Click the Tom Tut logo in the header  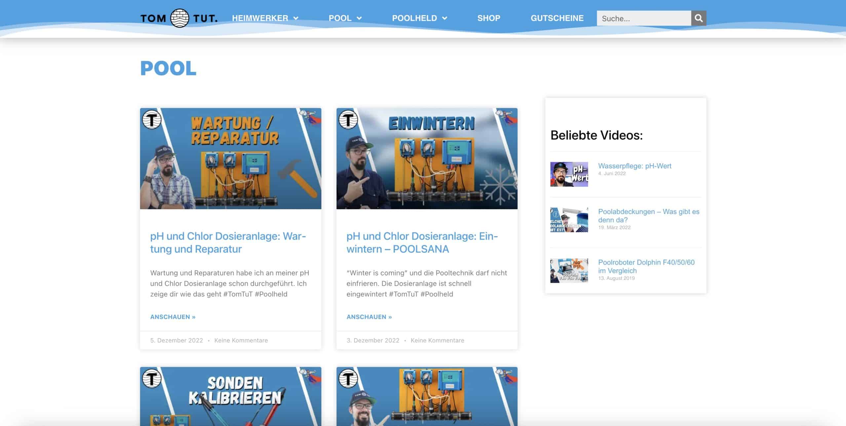click(x=179, y=18)
